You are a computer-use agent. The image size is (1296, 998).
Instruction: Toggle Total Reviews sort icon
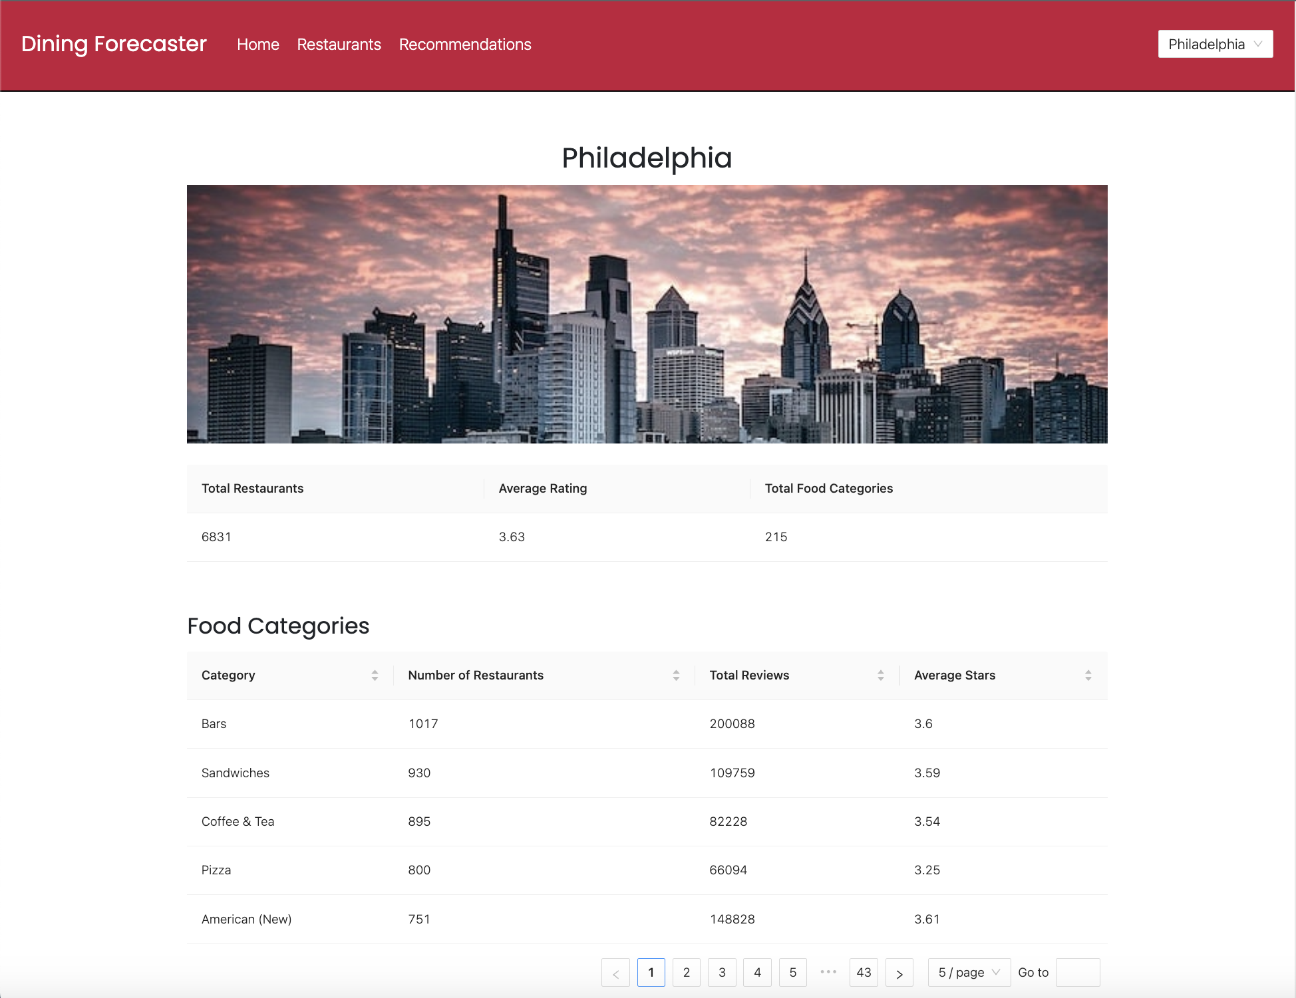(880, 676)
